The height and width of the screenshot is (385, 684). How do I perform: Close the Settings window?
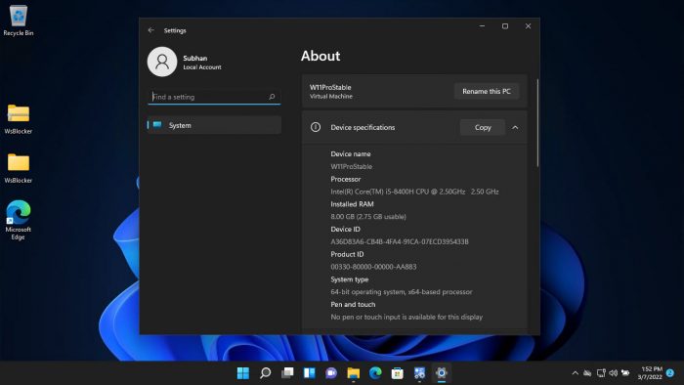(528, 26)
